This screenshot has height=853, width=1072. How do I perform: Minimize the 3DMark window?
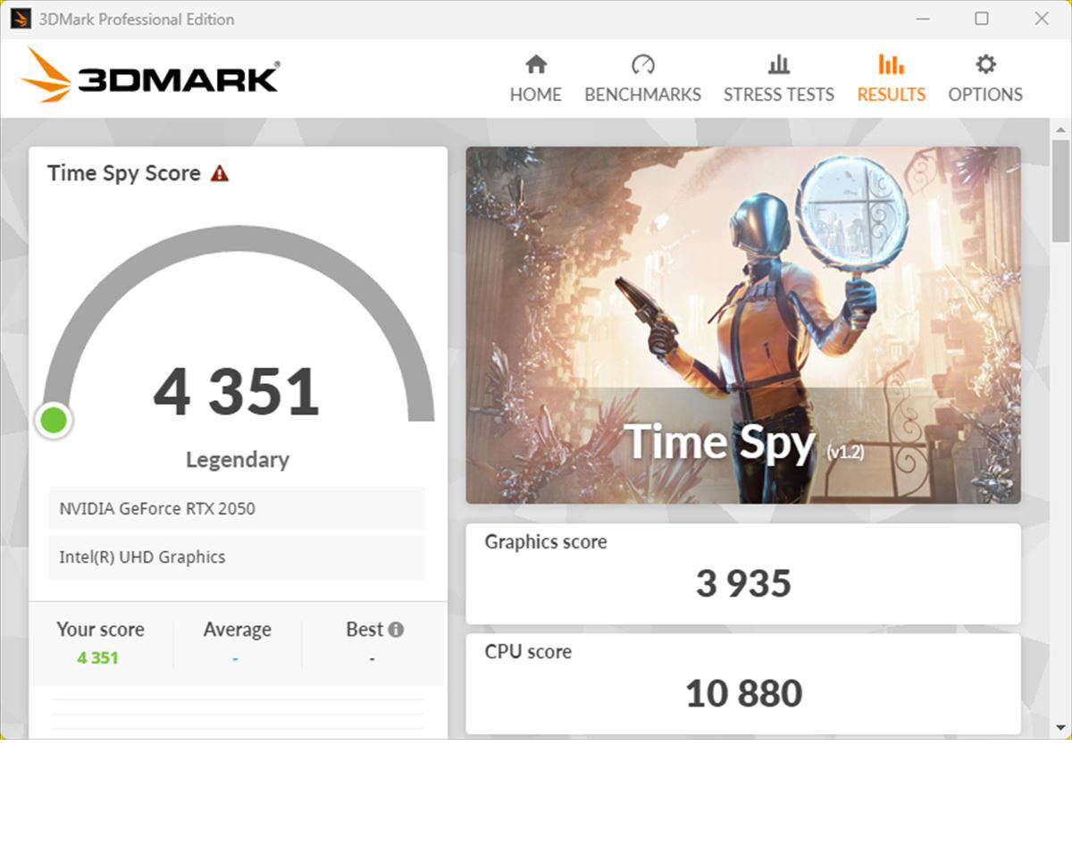point(922,19)
